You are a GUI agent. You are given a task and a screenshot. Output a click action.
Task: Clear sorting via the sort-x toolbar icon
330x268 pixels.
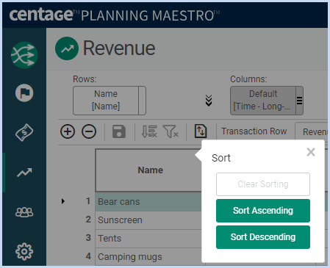coord(149,131)
